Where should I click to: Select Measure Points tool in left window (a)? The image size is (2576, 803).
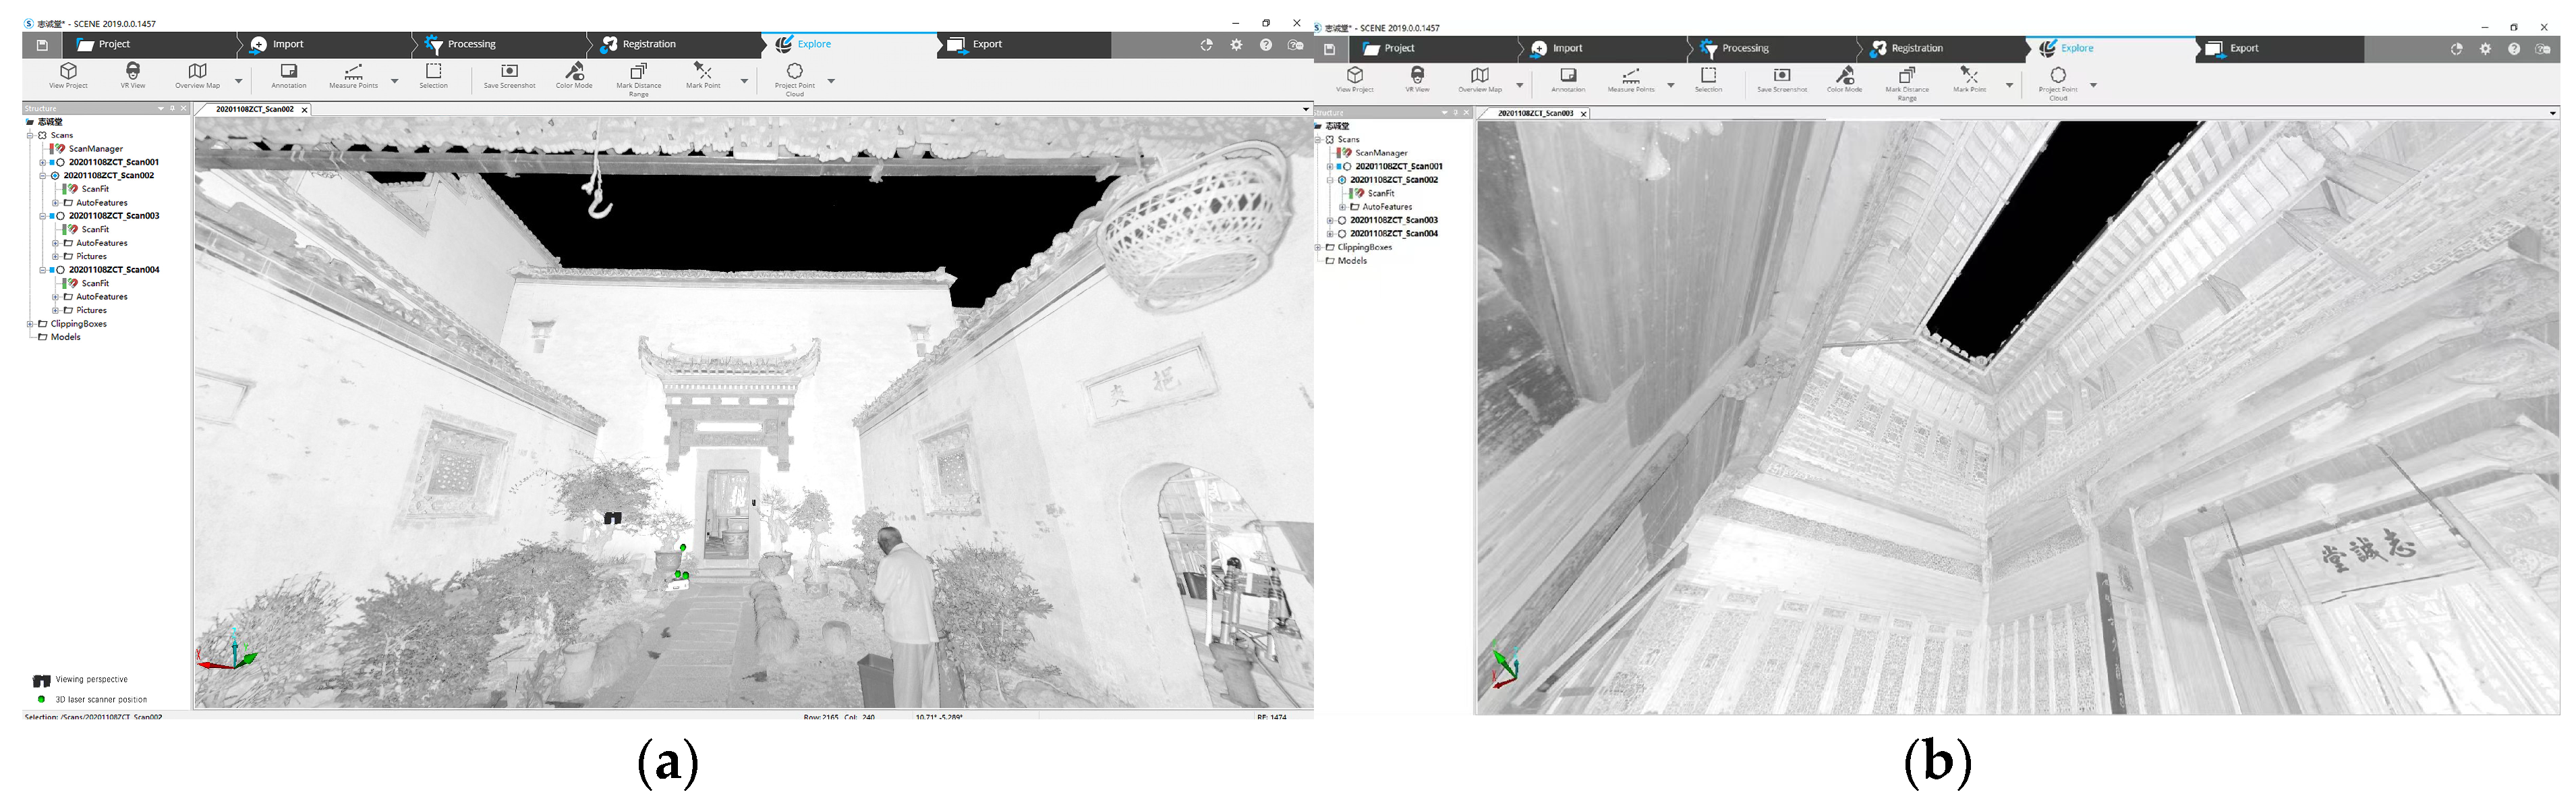[353, 74]
